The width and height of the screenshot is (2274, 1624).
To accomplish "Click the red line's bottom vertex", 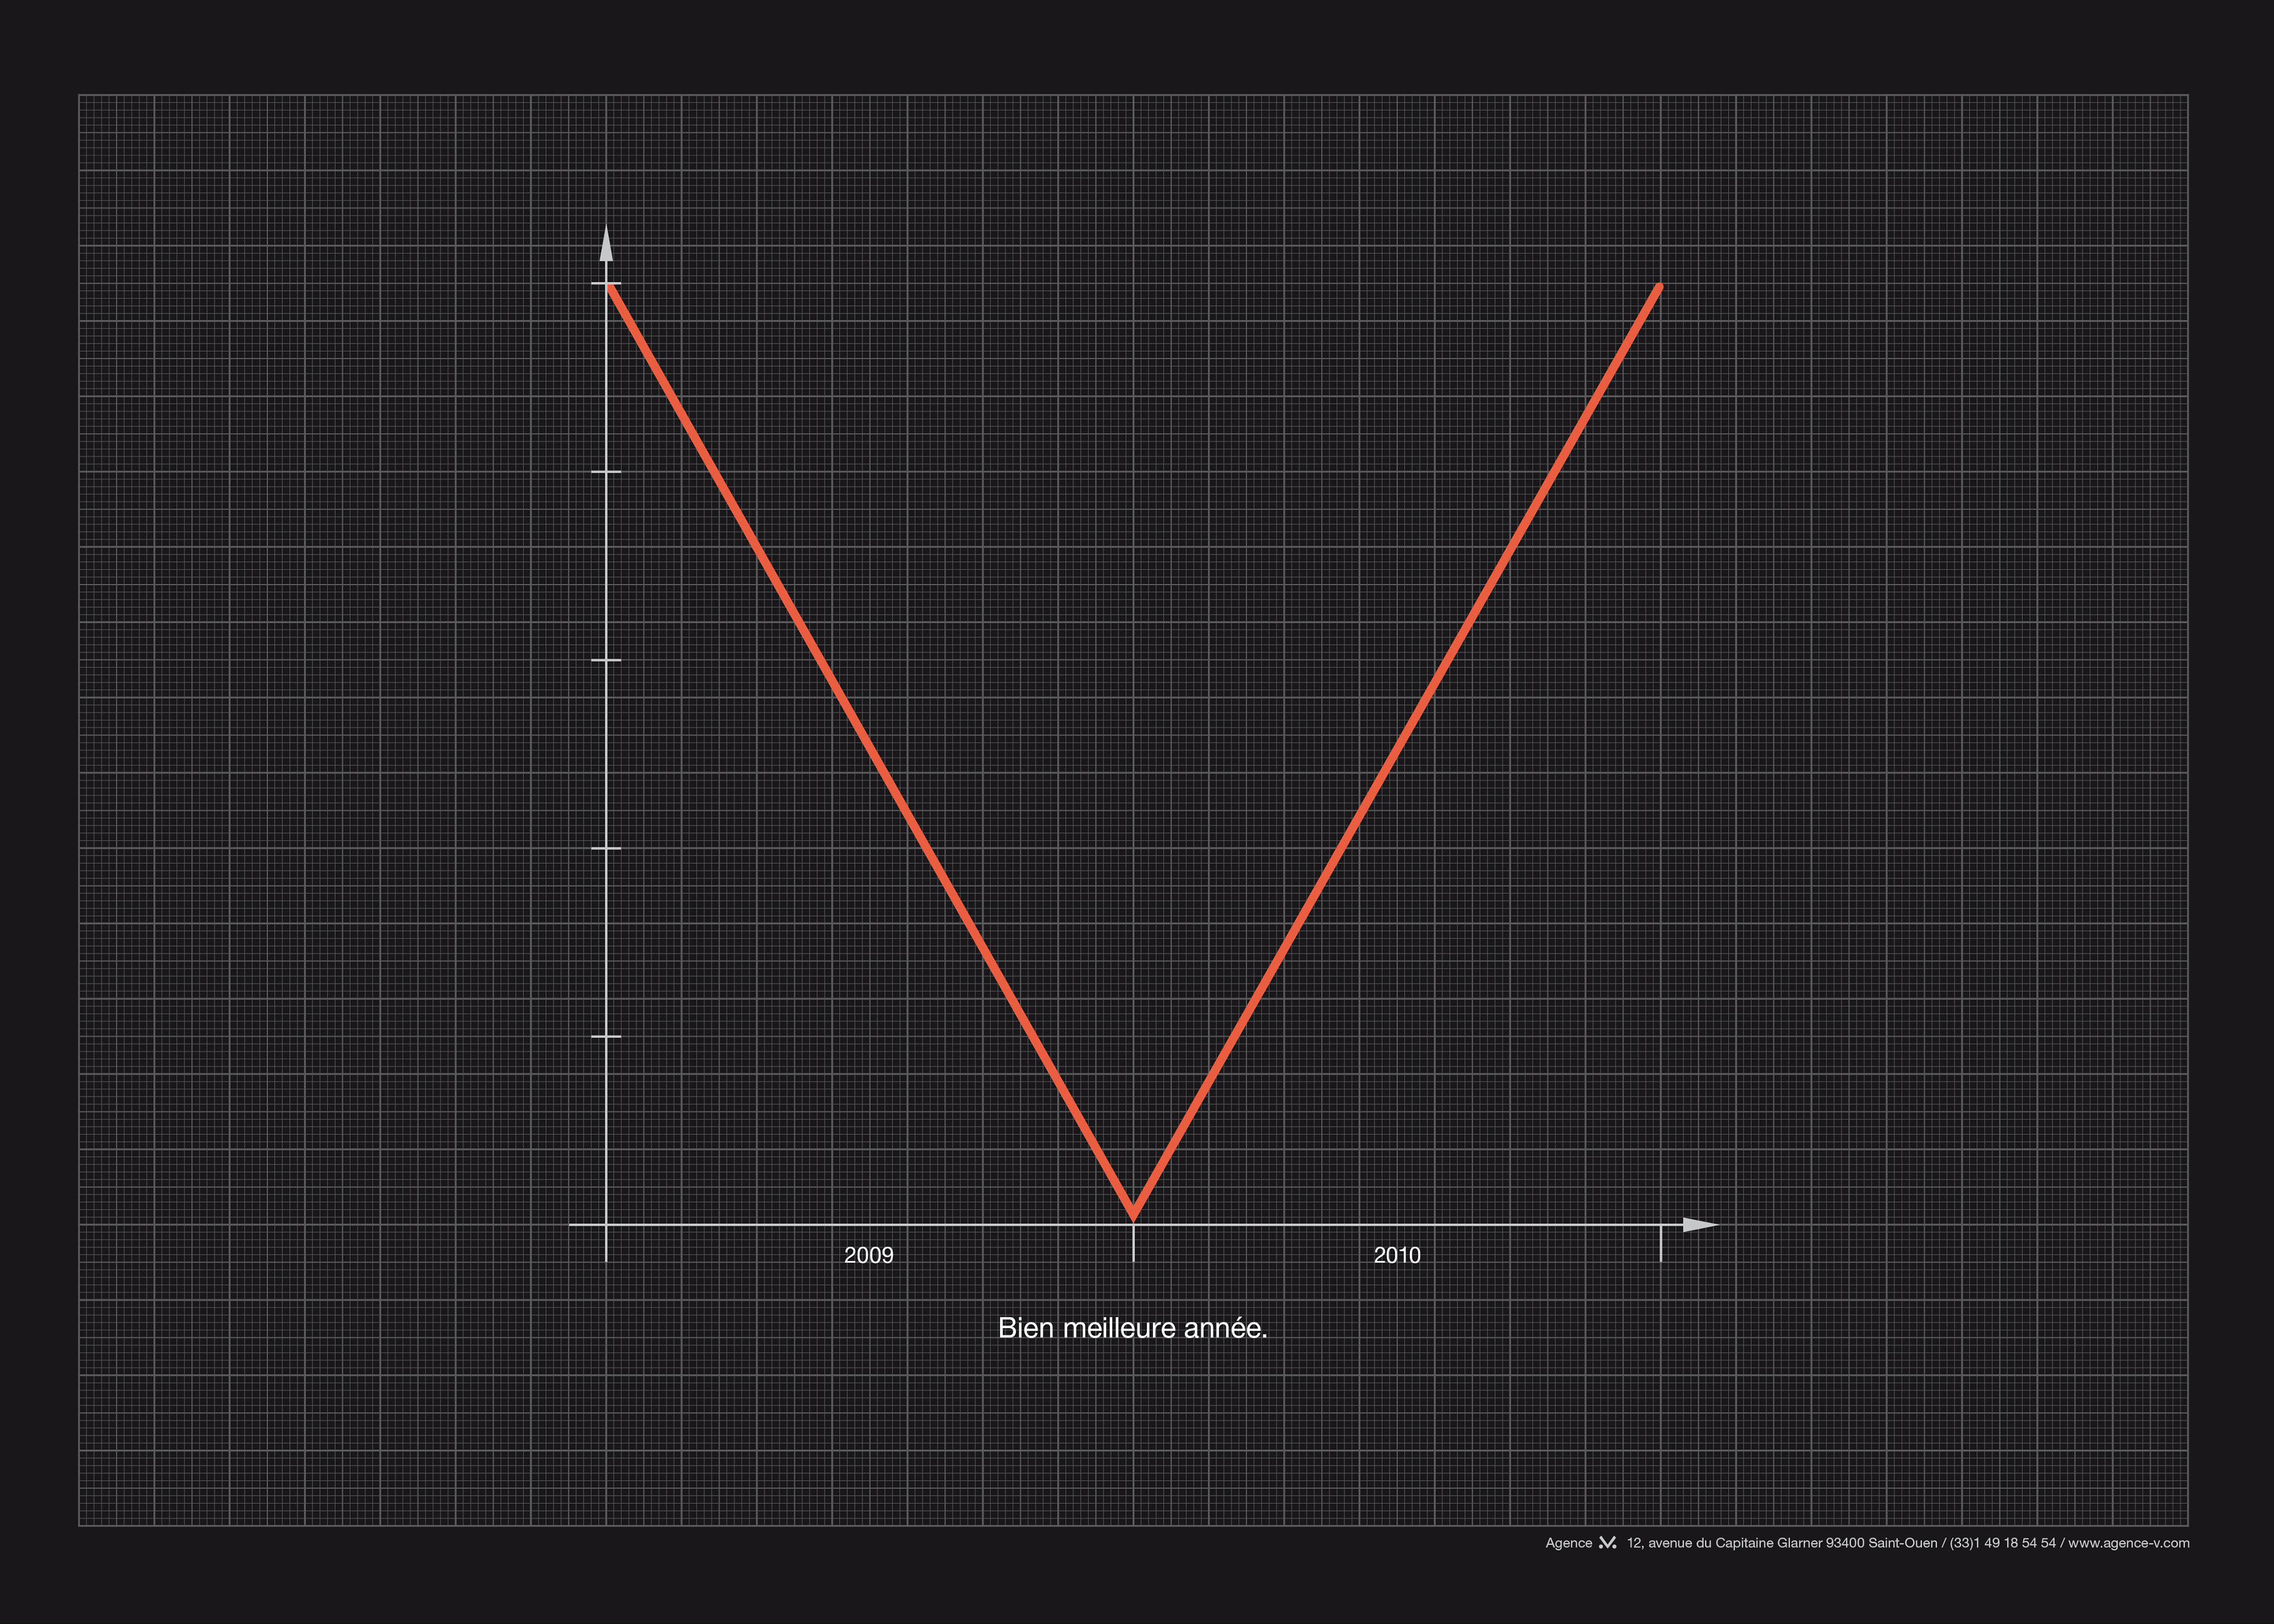I will point(1133,1215).
